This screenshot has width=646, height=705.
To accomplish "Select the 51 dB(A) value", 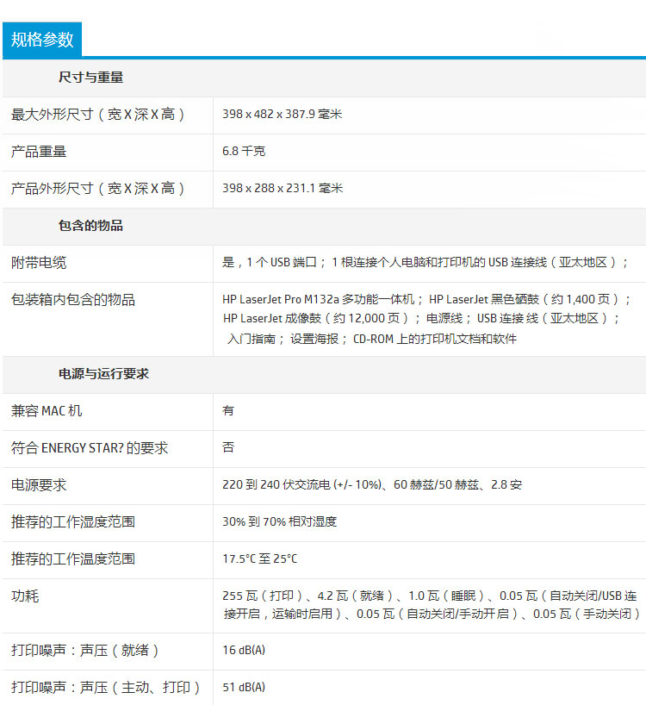I will point(244,687).
